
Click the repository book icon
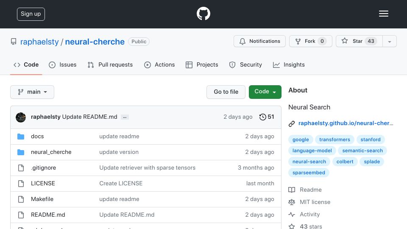pos(14,42)
